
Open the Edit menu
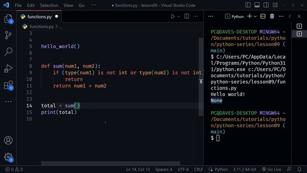tap(31, 5)
